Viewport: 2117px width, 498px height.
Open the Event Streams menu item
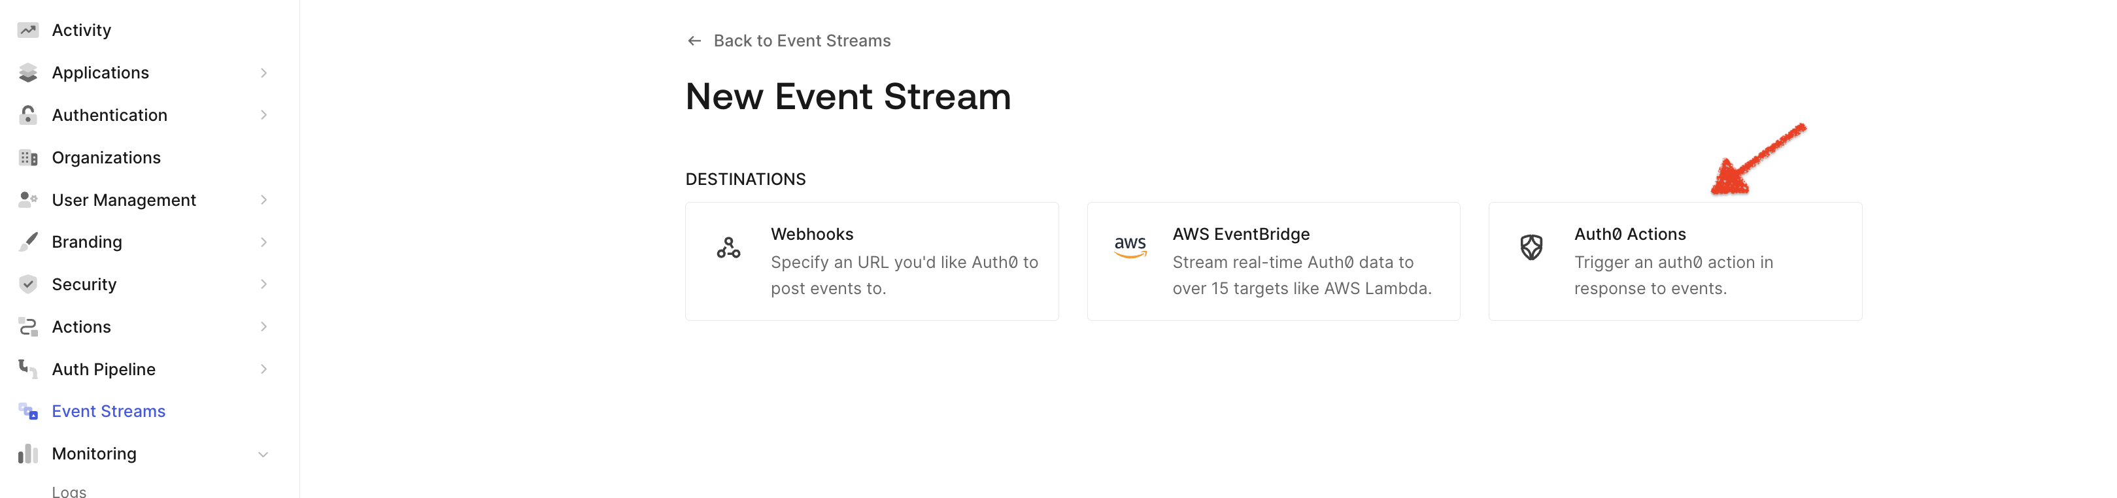pos(109,412)
